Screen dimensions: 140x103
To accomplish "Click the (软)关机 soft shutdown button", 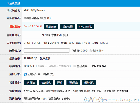I will [x=46, y=83].
